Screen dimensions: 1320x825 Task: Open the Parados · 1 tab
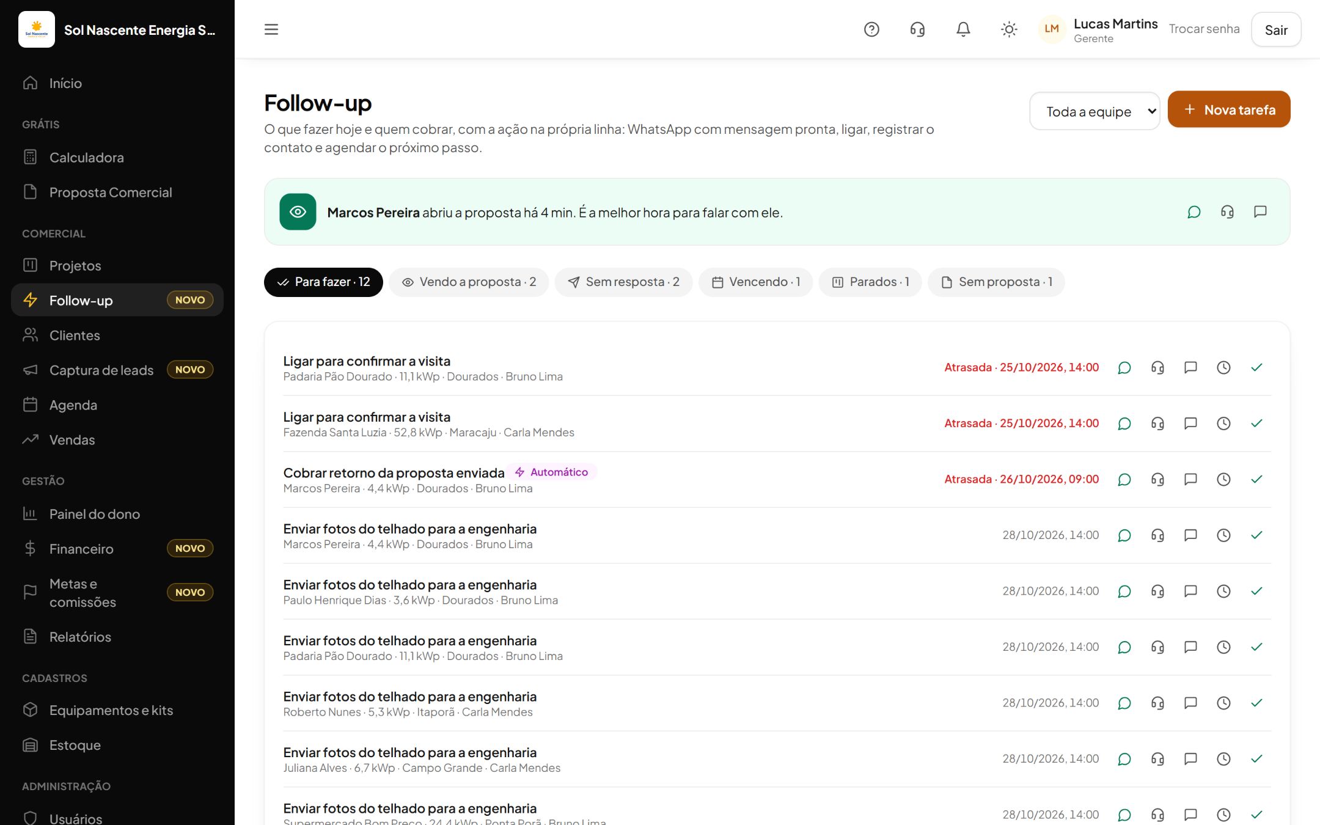[870, 282]
